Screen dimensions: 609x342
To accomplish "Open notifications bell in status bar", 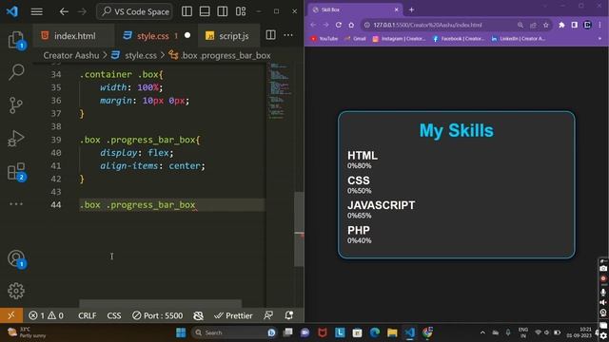I will [289, 315].
